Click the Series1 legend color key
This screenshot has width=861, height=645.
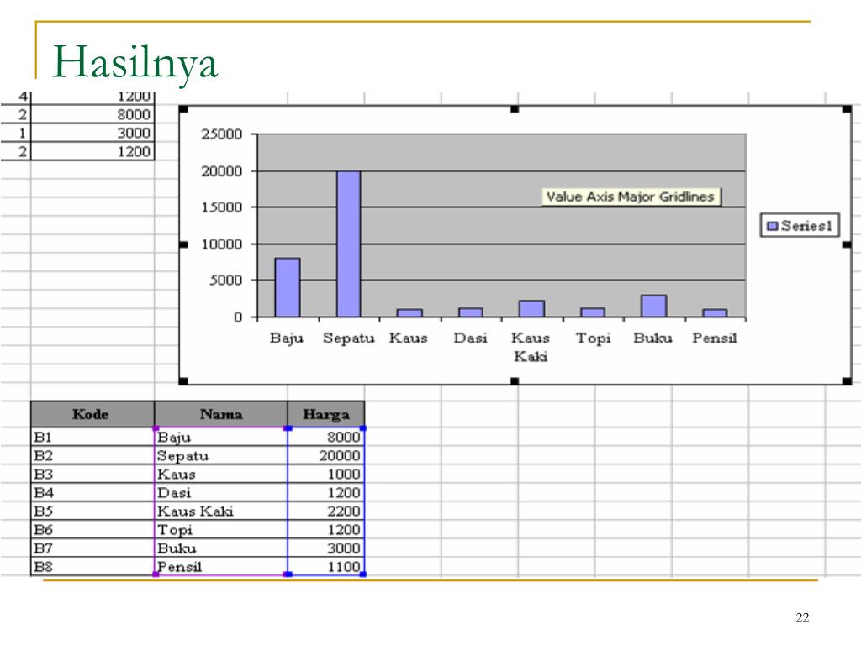[x=772, y=226]
